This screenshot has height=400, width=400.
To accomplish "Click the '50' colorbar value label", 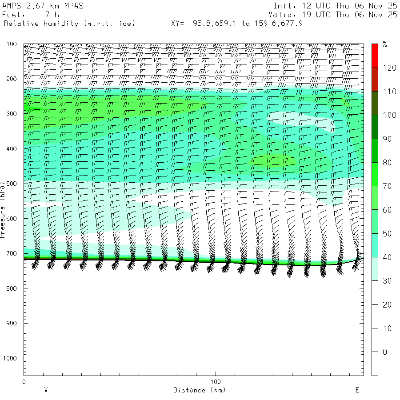I will click(x=387, y=234).
